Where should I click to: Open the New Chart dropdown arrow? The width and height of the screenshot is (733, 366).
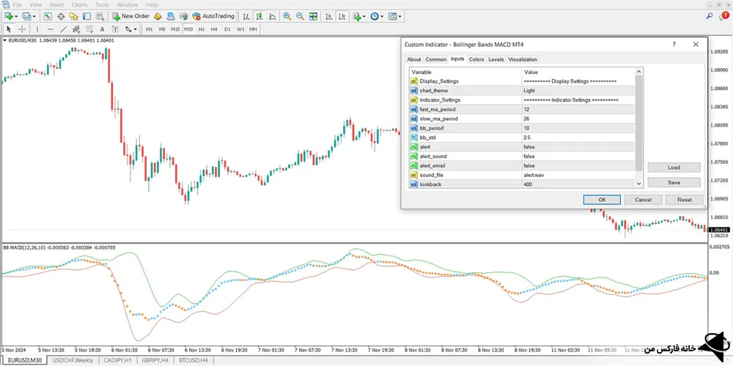coord(16,16)
